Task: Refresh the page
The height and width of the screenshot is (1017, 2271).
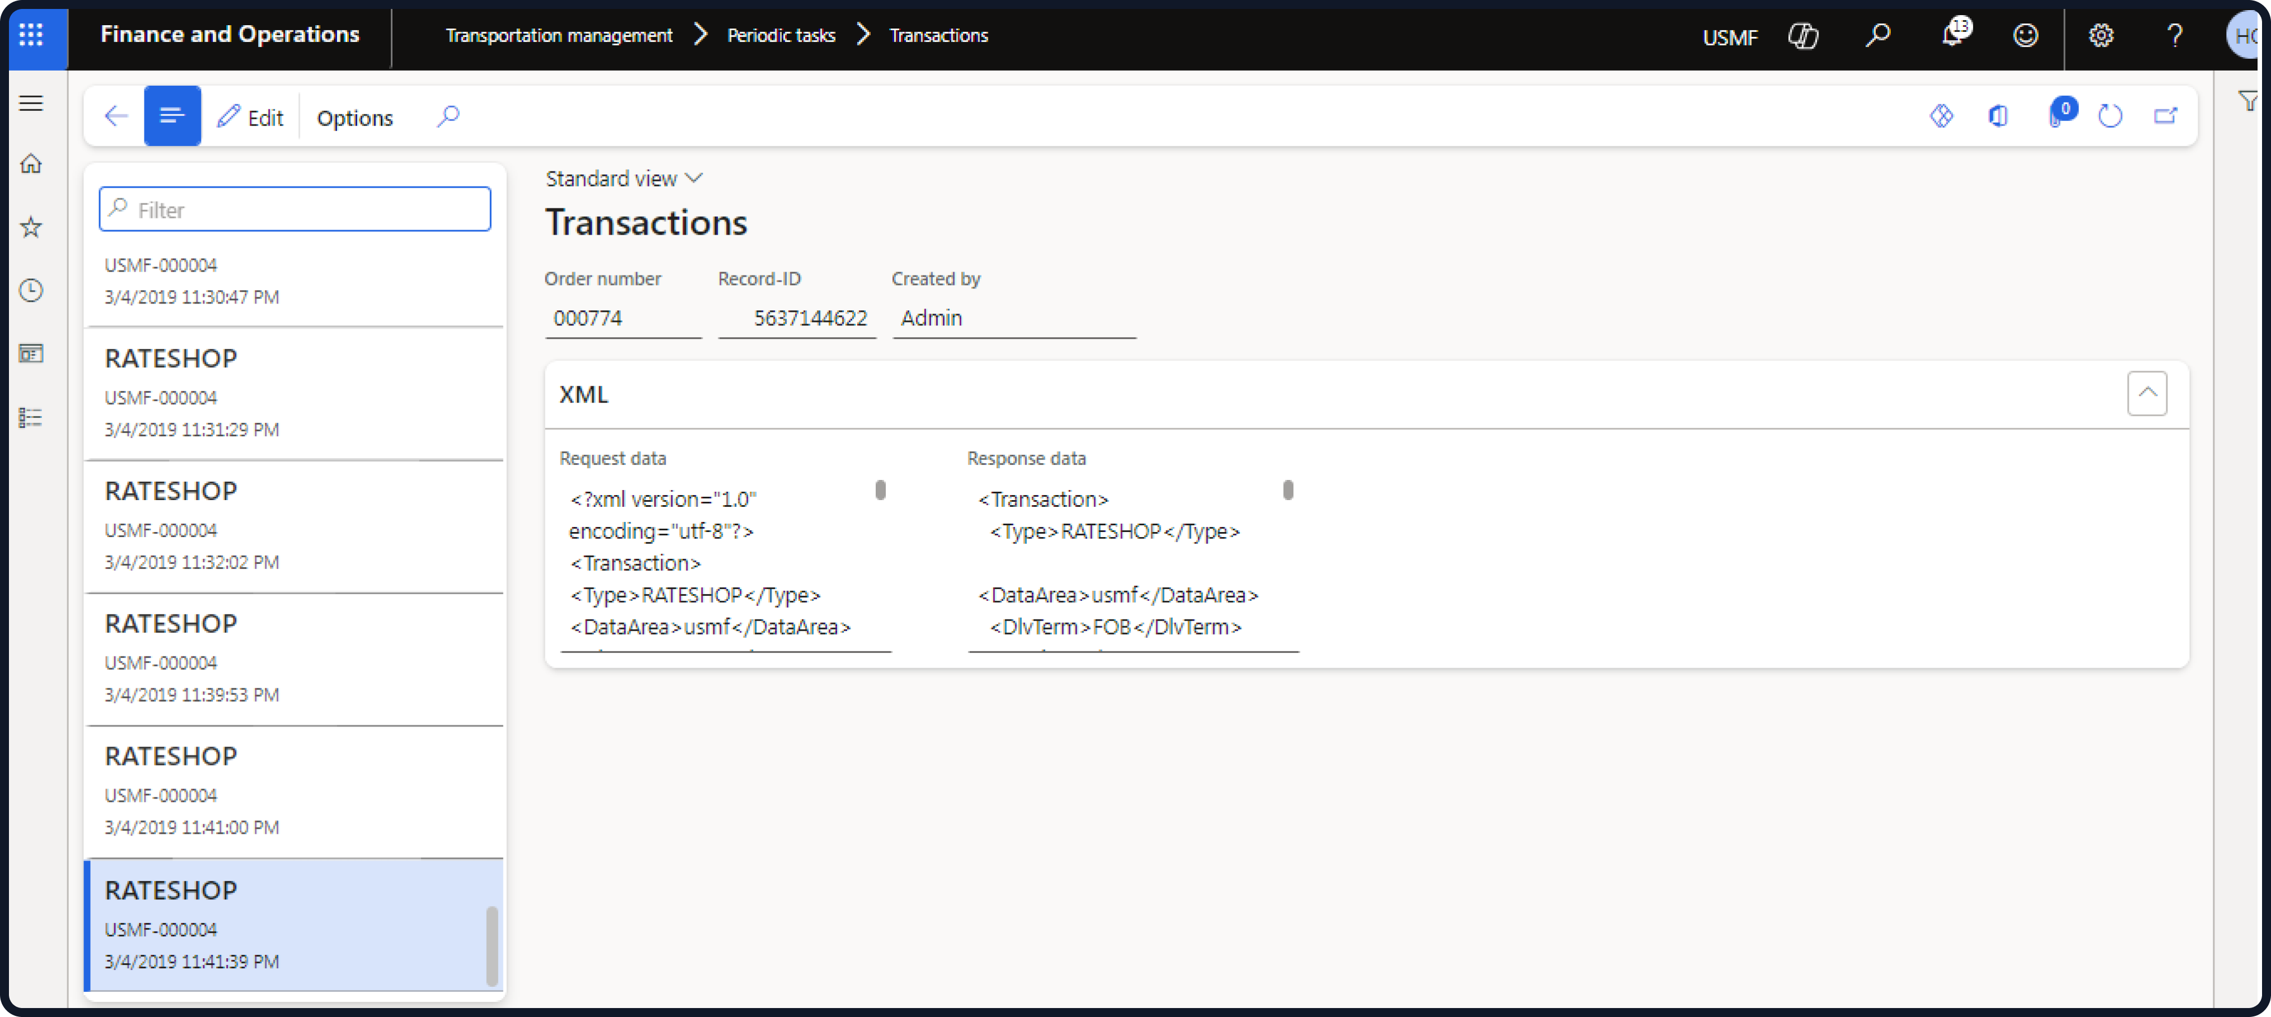Action: coord(2110,115)
